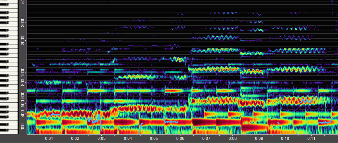This screenshot has height=143, width=338.
Task: Select the 0:03 time axis label
Action: pyautogui.click(x=101, y=138)
